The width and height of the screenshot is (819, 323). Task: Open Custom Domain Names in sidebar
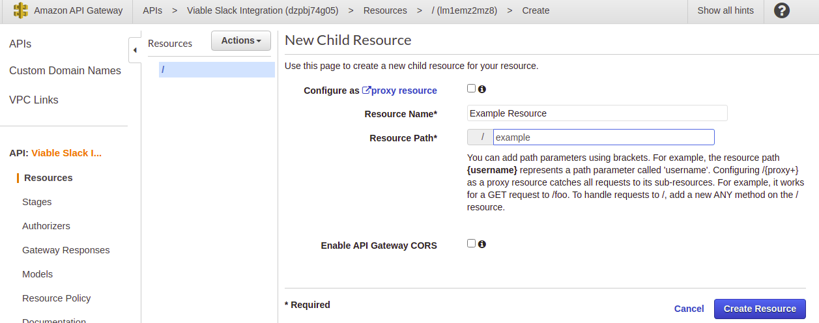(x=65, y=71)
